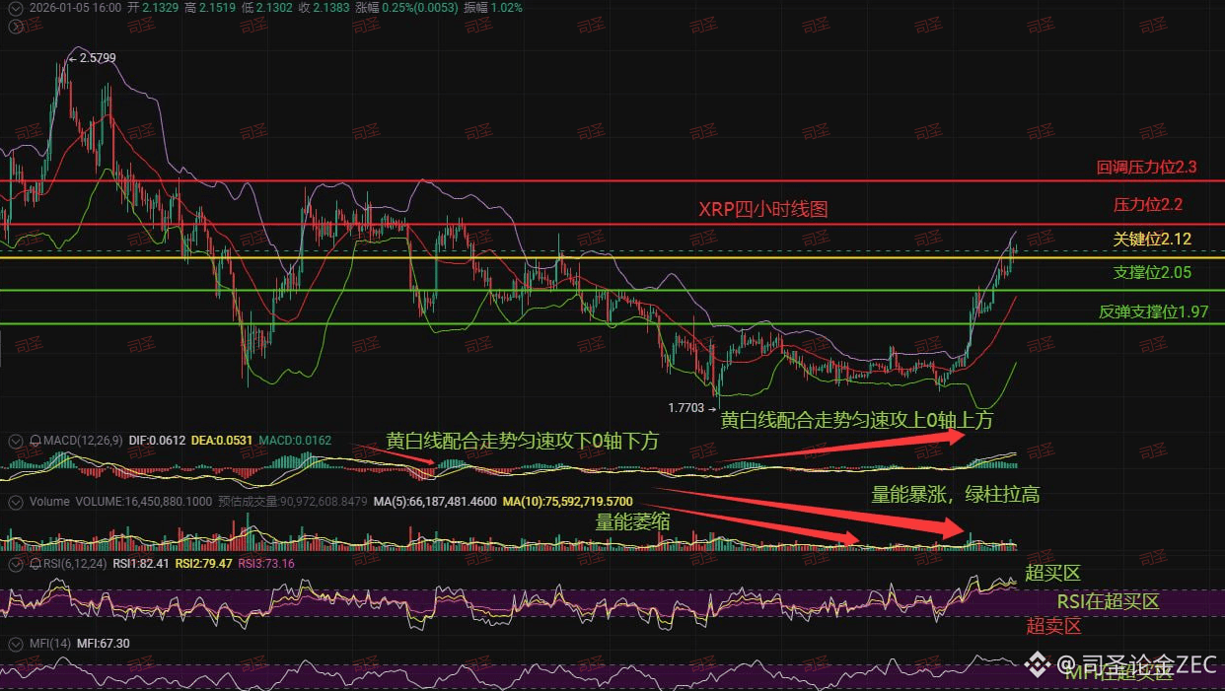Click the RSI3:73.16 value
The height and width of the screenshot is (691, 1225).
click(266, 564)
